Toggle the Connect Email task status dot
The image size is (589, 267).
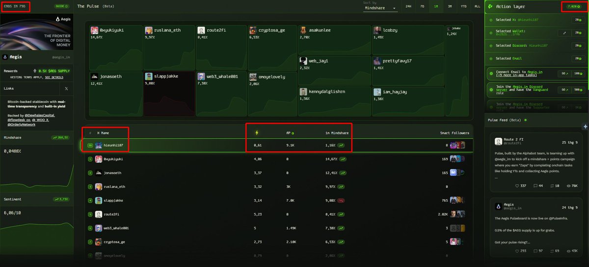491,73
